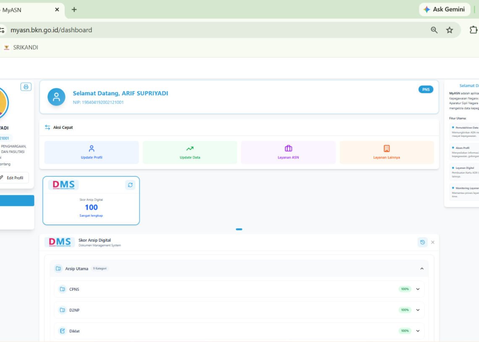Open Update Data quick action
This screenshot has height=342, width=479.
tap(190, 152)
